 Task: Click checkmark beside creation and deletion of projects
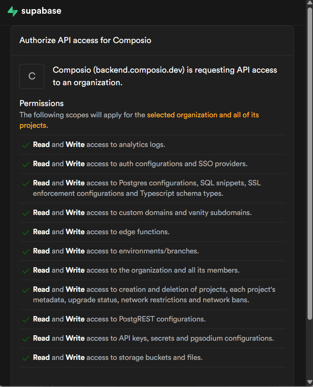(x=26, y=290)
